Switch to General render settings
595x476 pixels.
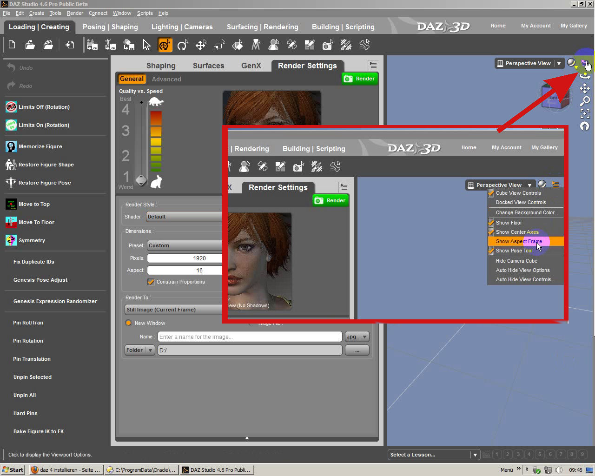(x=132, y=79)
